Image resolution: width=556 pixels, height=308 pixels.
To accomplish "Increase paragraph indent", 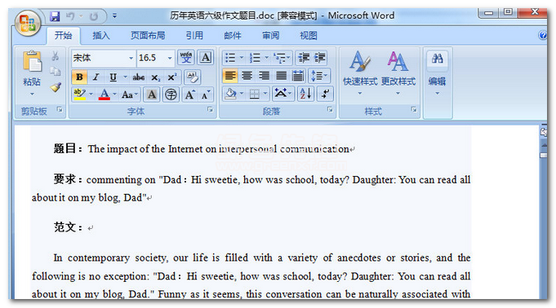I will pyautogui.click(x=319, y=57).
